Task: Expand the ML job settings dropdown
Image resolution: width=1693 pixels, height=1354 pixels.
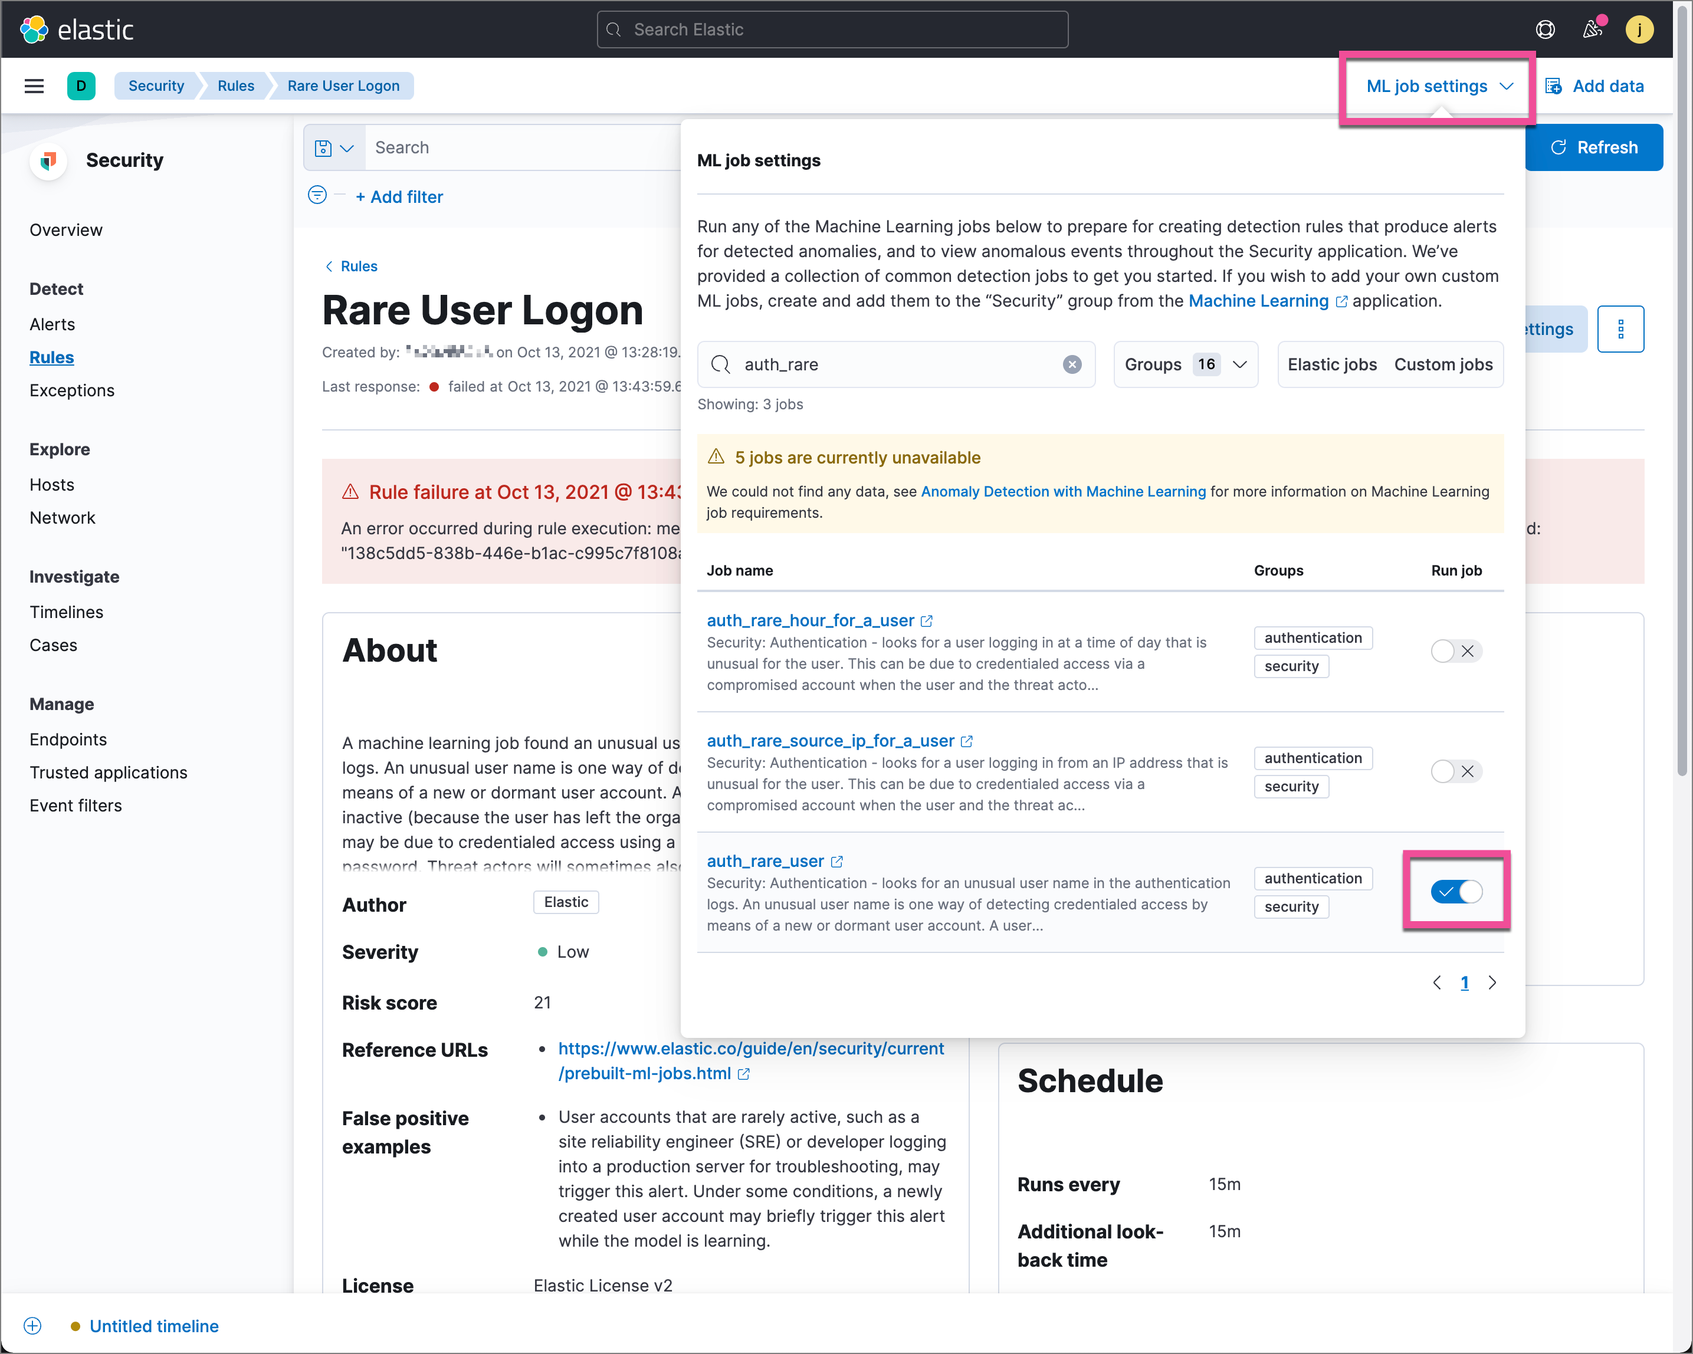Action: [1438, 86]
